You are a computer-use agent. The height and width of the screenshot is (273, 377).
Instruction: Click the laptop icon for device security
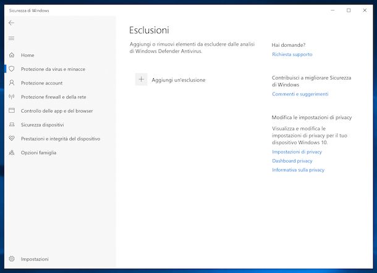[12, 124]
